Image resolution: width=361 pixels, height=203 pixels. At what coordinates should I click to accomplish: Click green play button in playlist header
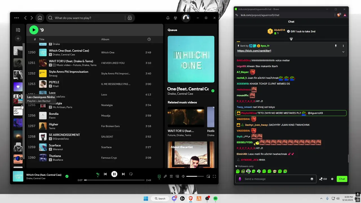pyautogui.click(x=34, y=30)
